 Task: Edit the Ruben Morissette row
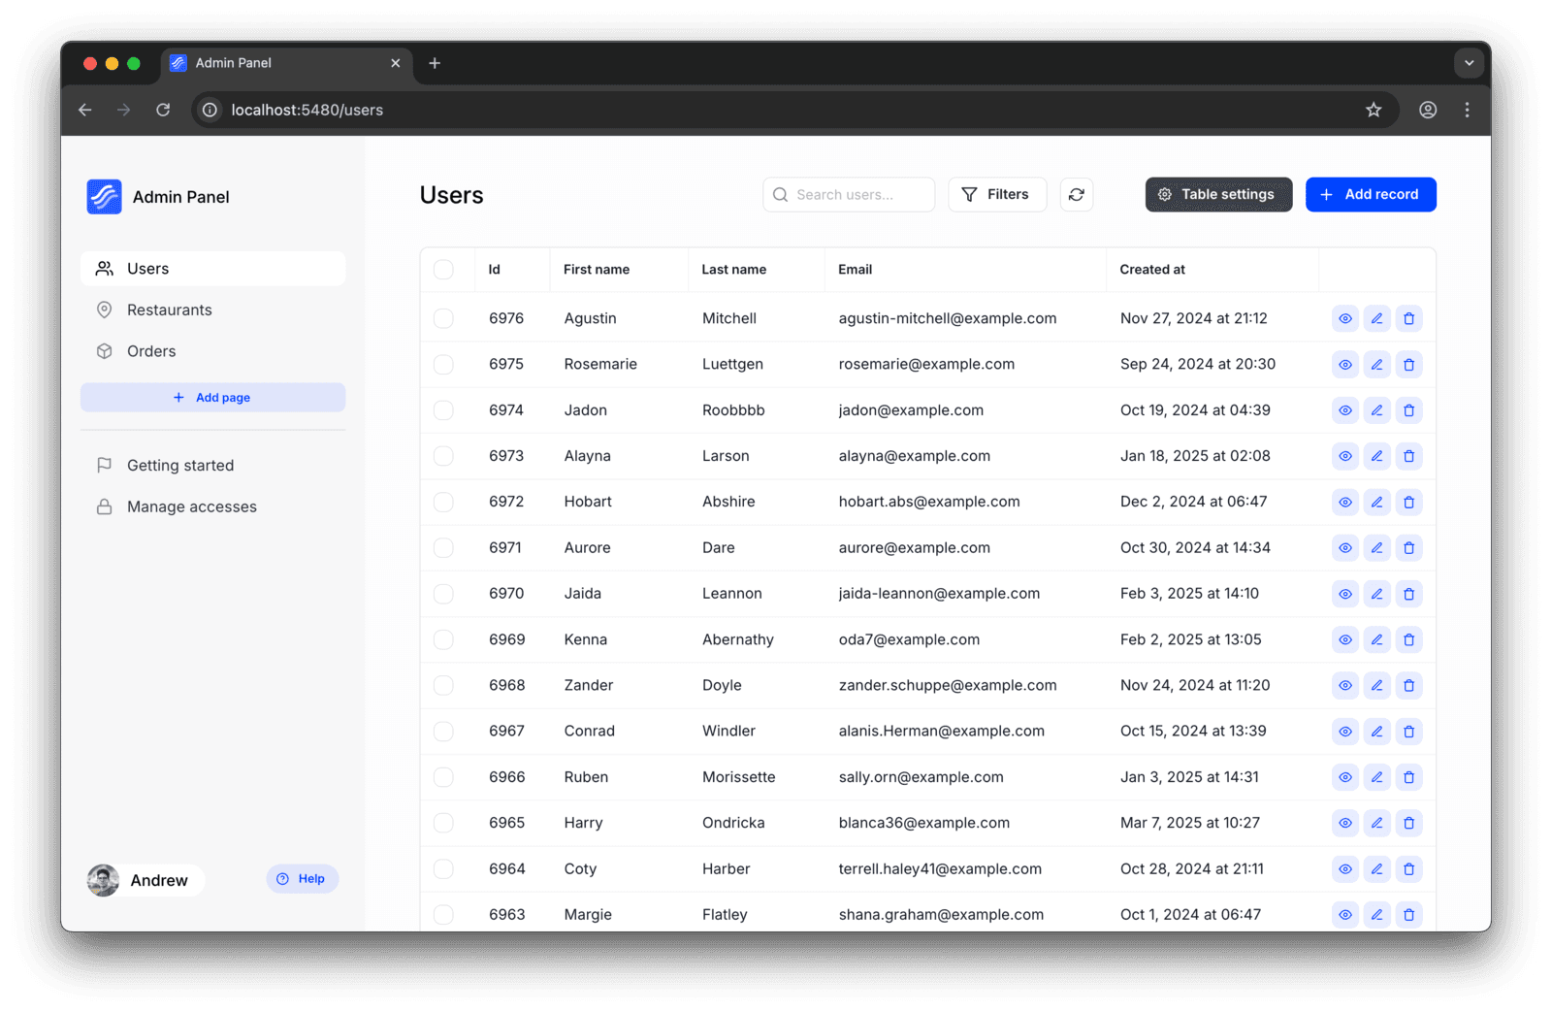(1376, 777)
